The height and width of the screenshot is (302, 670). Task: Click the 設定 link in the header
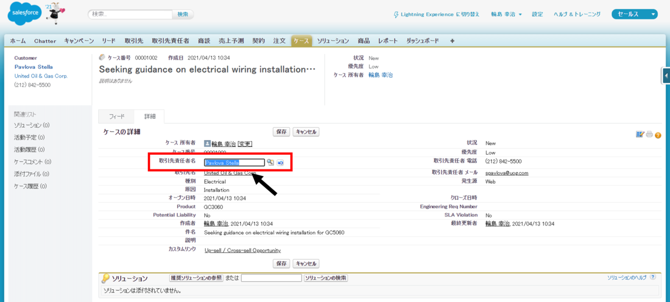(537, 14)
